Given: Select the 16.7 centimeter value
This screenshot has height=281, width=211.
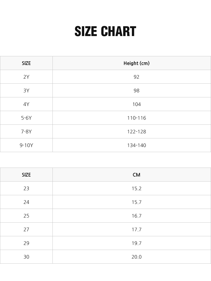Looking at the screenshot, I should (x=136, y=216).
